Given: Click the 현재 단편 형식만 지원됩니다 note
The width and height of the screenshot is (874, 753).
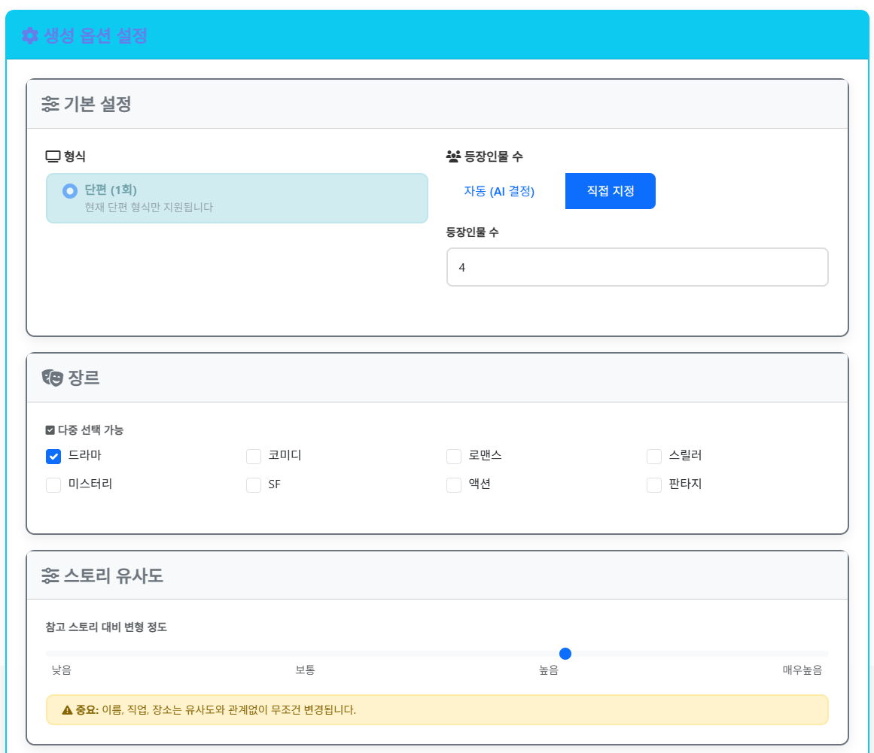Looking at the screenshot, I should tap(149, 207).
